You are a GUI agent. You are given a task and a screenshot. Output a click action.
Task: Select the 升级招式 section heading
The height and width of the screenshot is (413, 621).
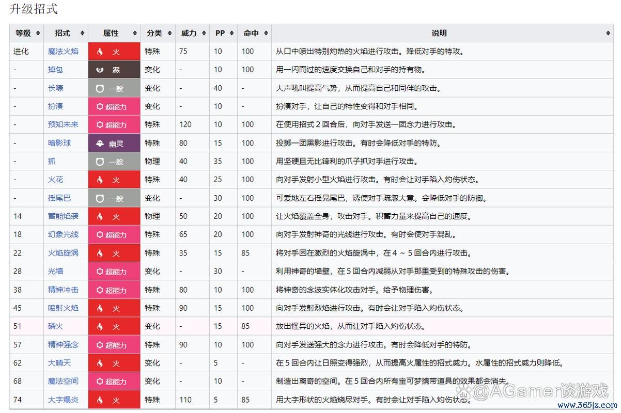[34, 9]
